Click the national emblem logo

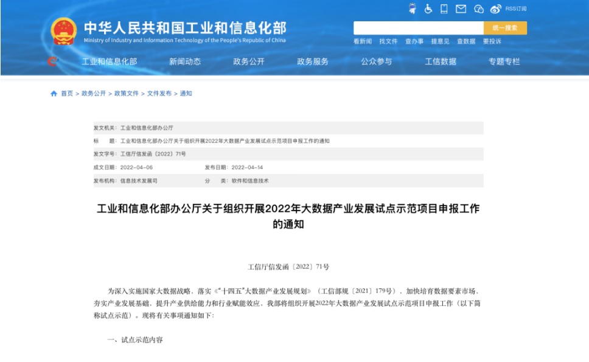63,31
